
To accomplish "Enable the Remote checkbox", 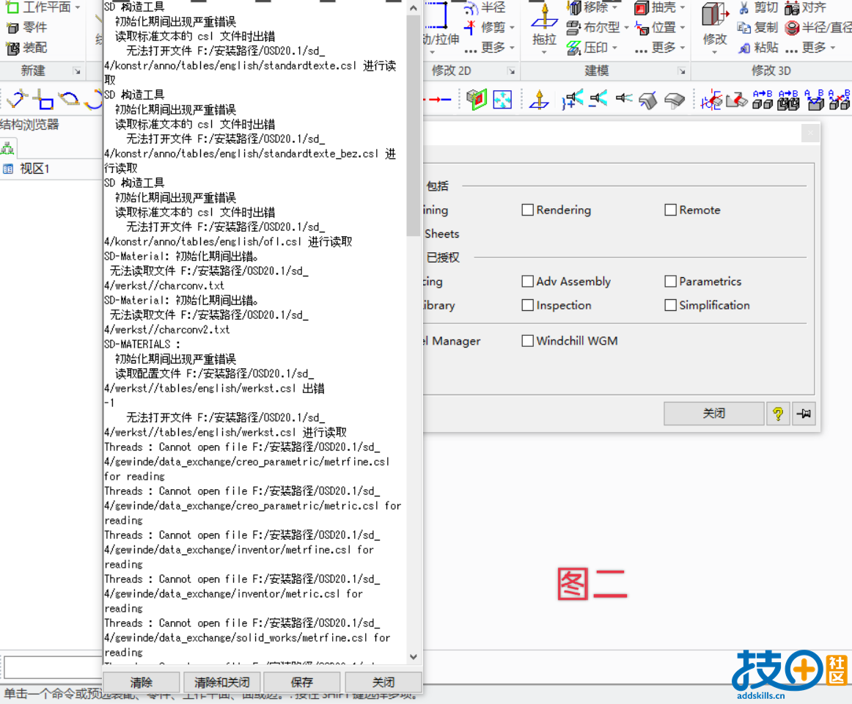I will tap(670, 210).
